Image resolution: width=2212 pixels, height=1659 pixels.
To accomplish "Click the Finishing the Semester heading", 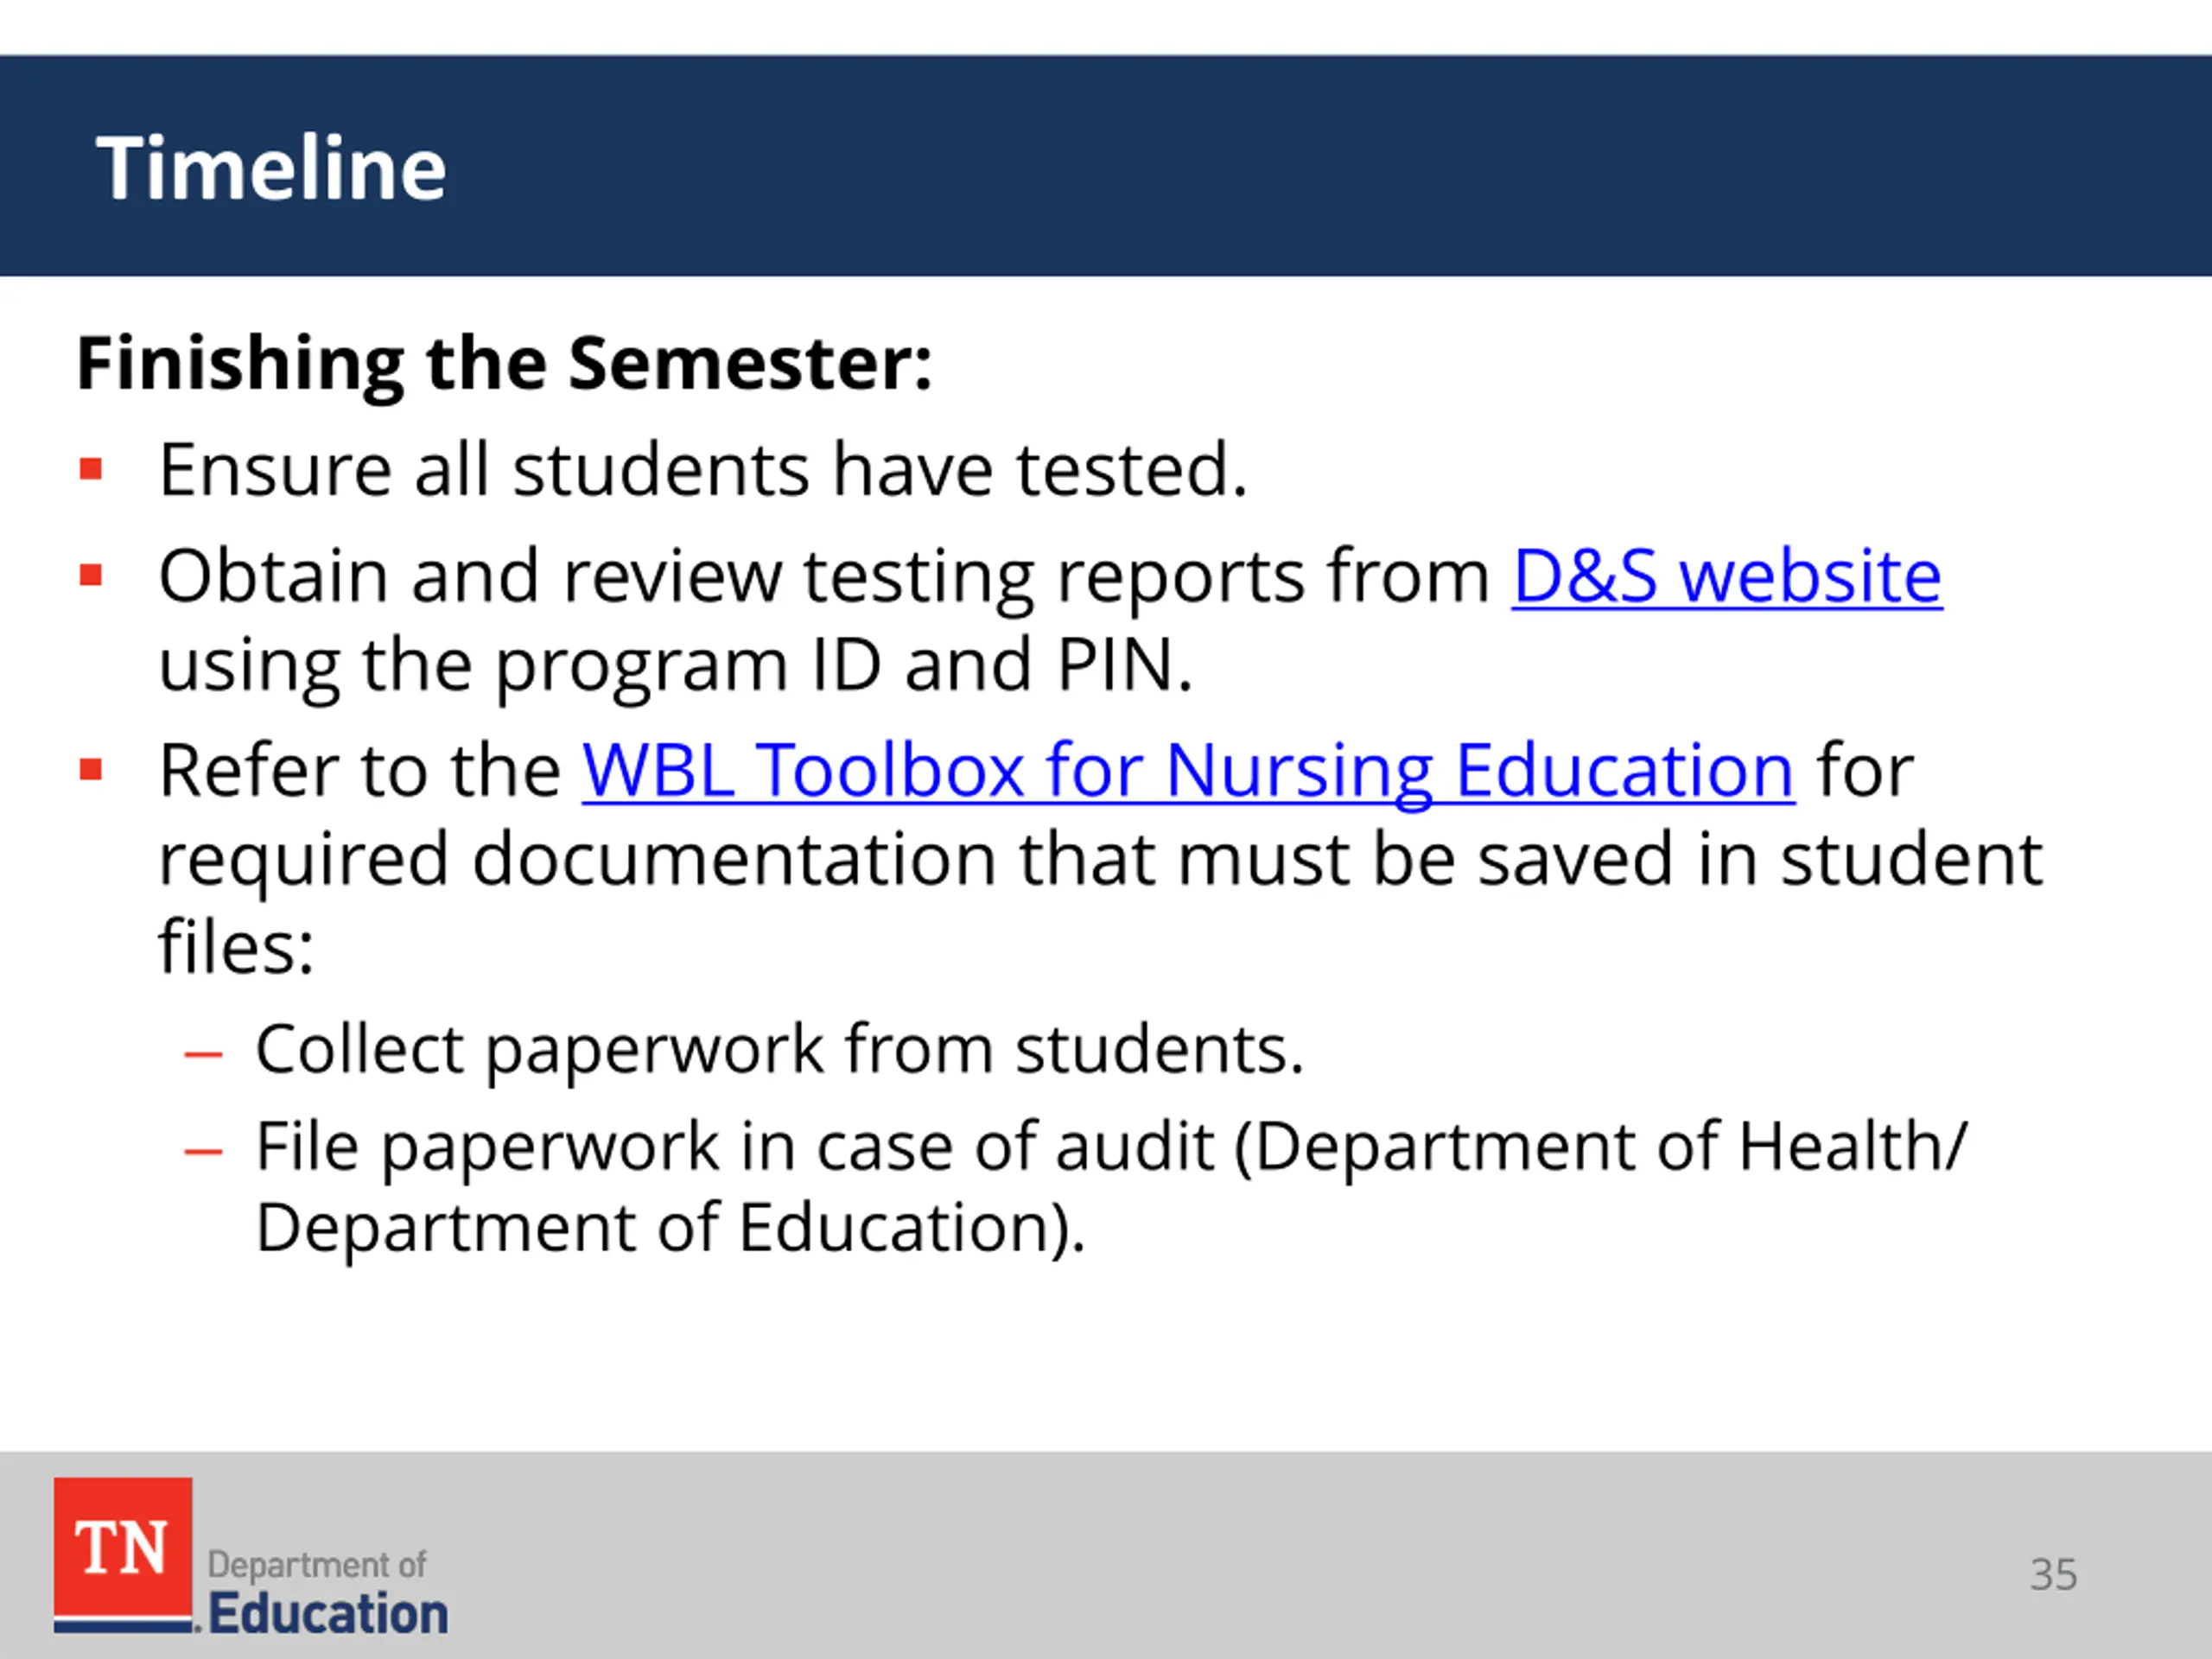I will [x=504, y=363].
